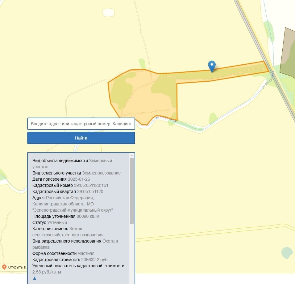Viewport: 295px width, 284px height.
Task: Collapse info panel with the blue triangle
Action: (35, 278)
